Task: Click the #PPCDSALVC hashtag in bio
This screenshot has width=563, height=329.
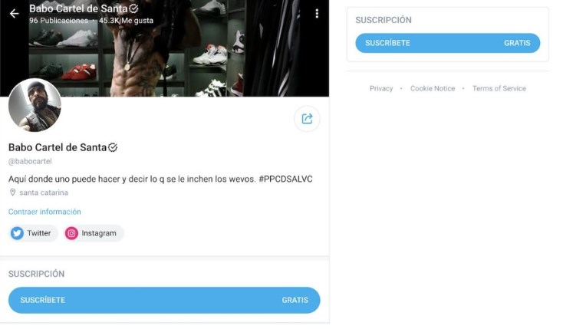Action: [x=285, y=179]
